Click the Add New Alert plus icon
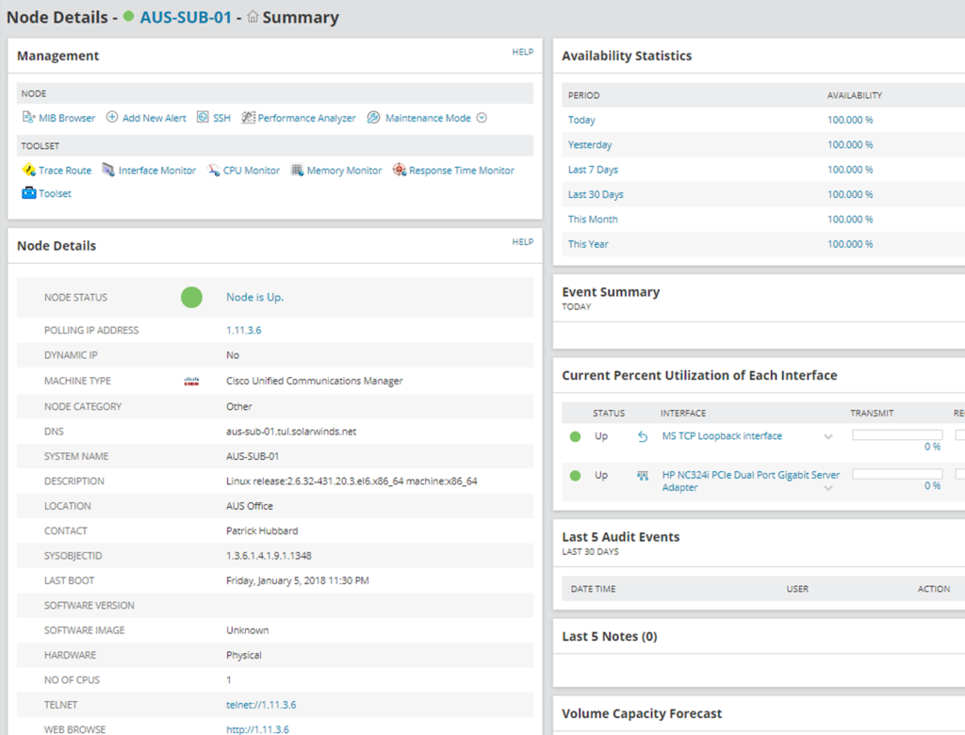 pyautogui.click(x=112, y=117)
